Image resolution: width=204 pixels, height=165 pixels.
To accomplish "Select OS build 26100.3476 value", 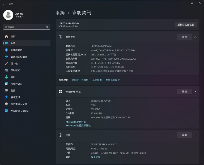I will click(x=96, y=113).
